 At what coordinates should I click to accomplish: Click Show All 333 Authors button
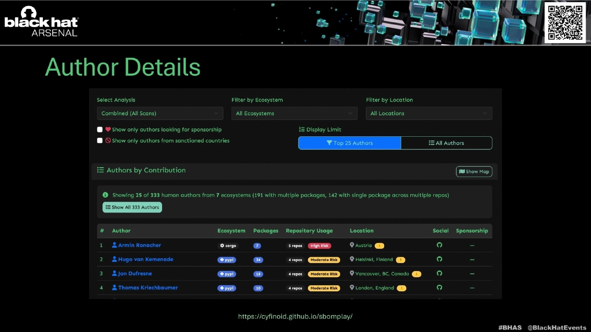tap(132, 208)
